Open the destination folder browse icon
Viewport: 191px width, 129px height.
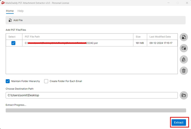coord(184,95)
